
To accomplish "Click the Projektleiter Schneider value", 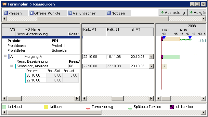I will click(60, 50).
